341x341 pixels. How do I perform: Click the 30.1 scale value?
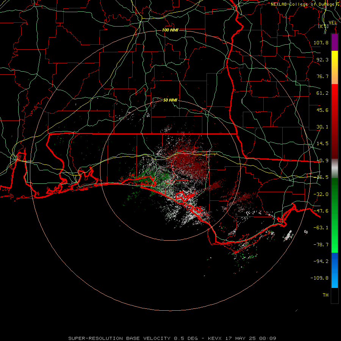322,127
